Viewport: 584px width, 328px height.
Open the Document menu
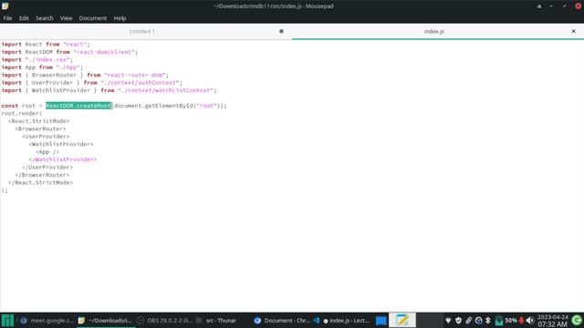[93, 18]
